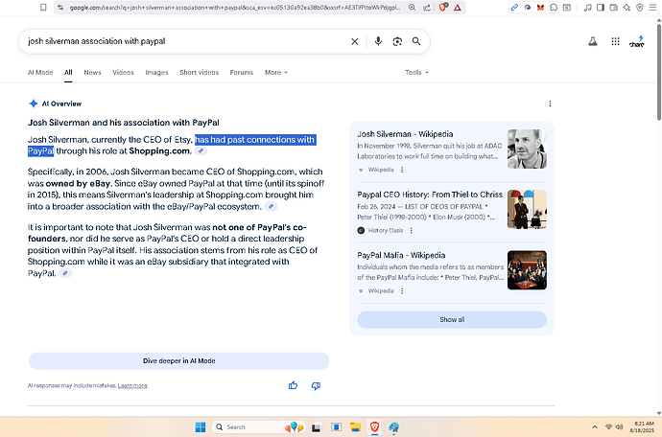Click the page vertical scrollbar thumb

[658, 72]
